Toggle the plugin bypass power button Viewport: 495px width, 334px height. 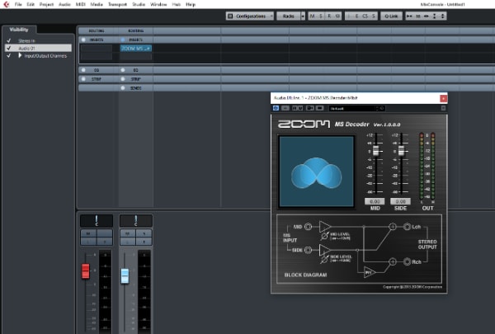click(x=276, y=108)
